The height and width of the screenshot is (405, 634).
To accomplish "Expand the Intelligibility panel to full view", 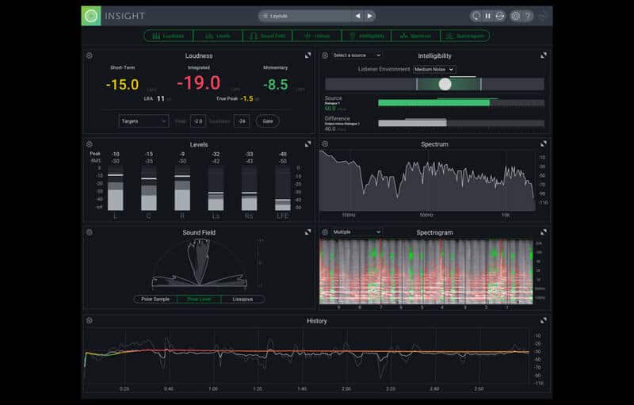I will tap(544, 55).
